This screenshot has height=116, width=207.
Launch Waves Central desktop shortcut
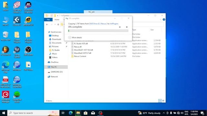tap(17, 52)
